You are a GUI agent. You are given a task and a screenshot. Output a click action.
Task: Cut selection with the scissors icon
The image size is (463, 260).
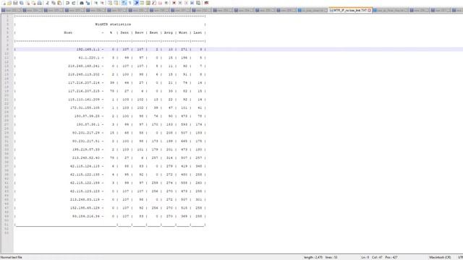click(47, 3)
